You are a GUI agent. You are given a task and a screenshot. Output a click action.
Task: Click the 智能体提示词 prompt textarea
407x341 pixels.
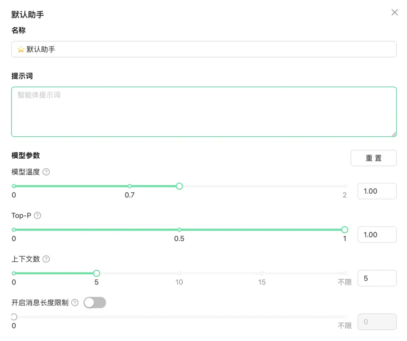203,111
